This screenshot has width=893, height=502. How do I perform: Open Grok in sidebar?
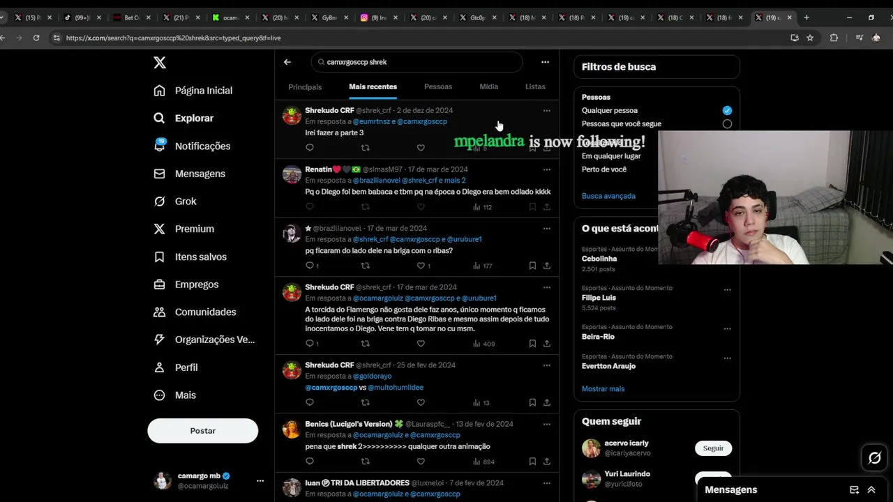tap(176, 201)
